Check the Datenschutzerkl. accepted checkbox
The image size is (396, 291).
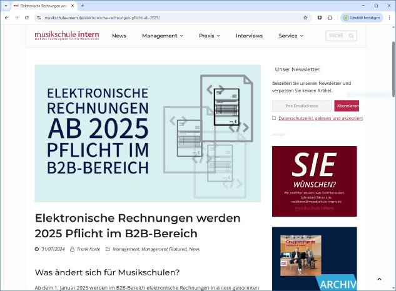274,118
